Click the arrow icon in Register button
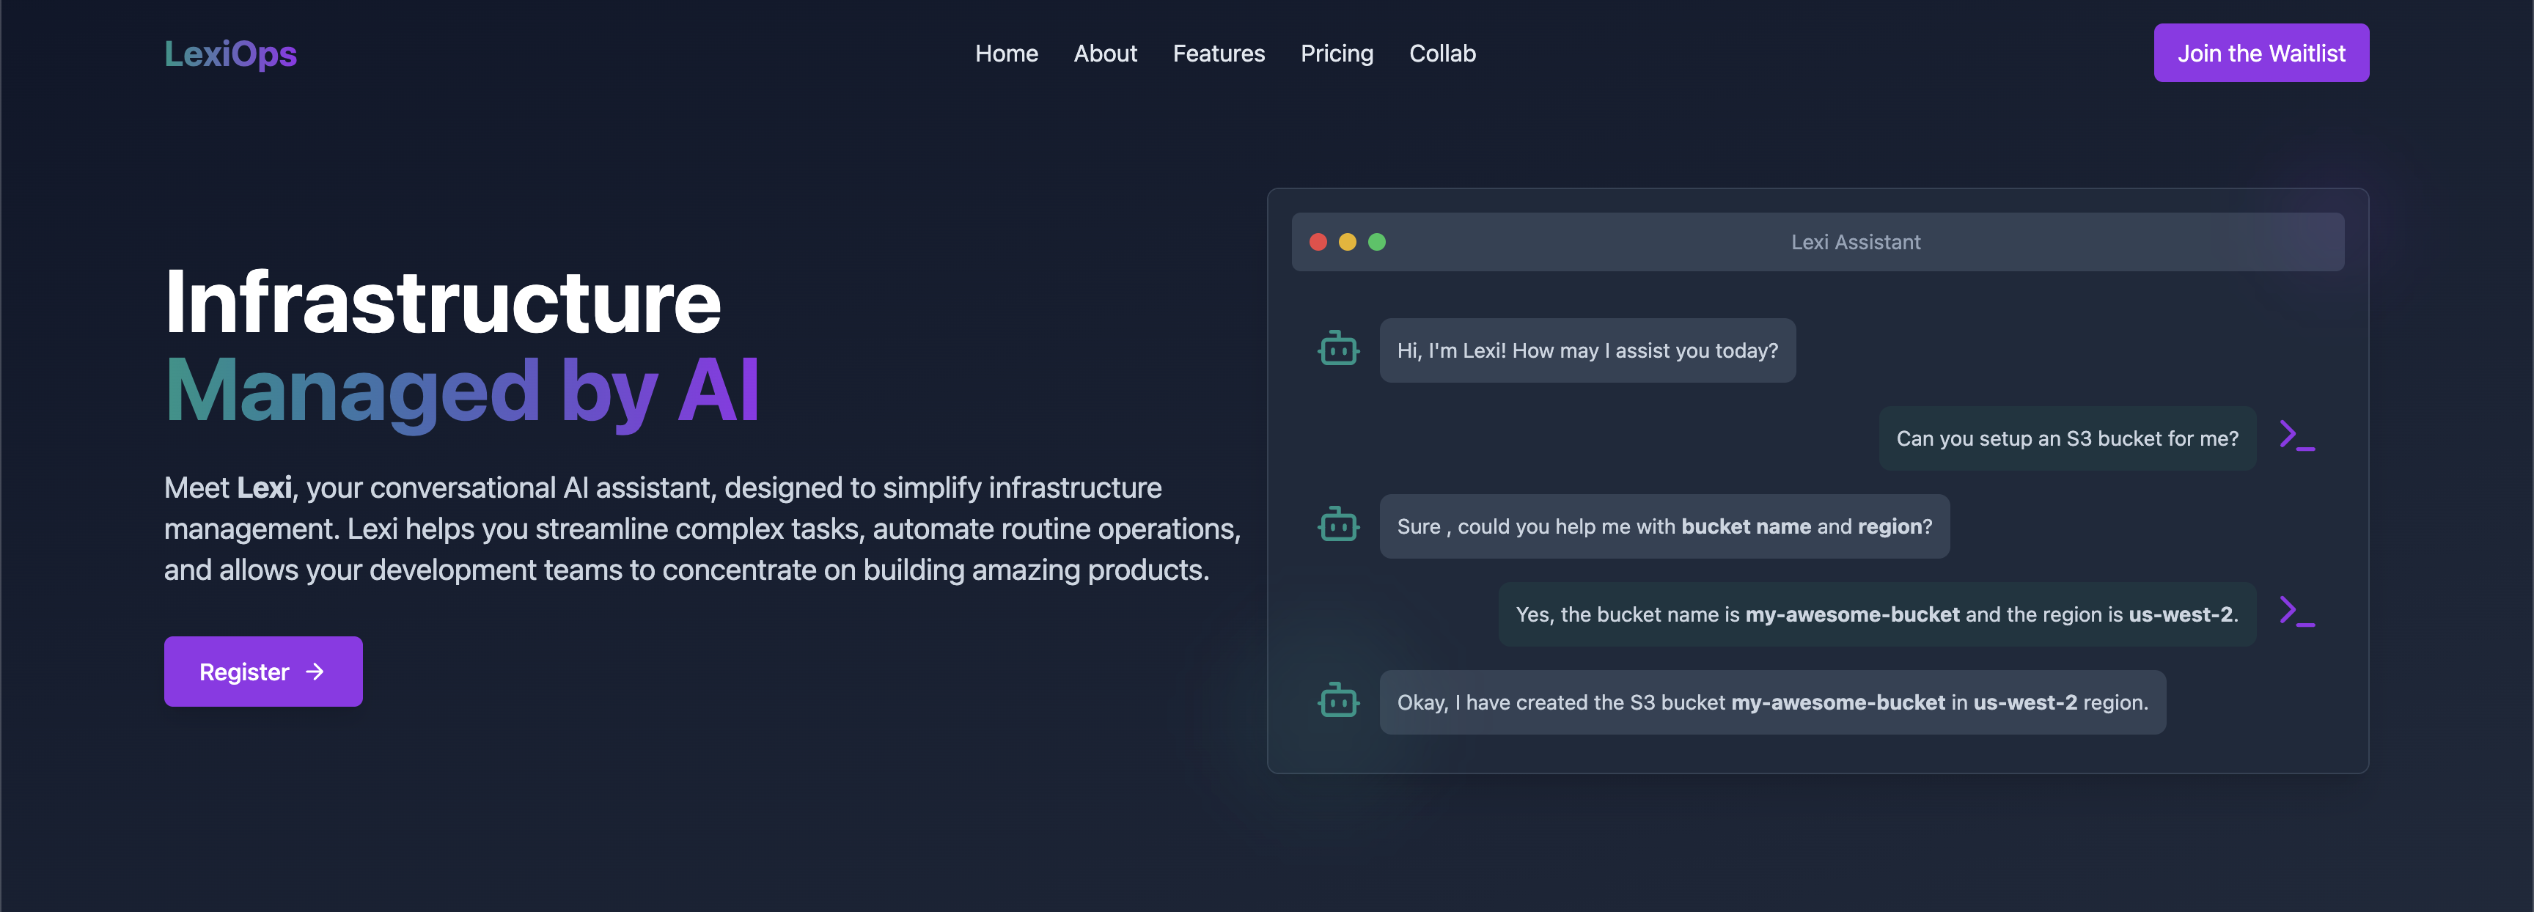2534x912 pixels. pyautogui.click(x=315, y=672)
